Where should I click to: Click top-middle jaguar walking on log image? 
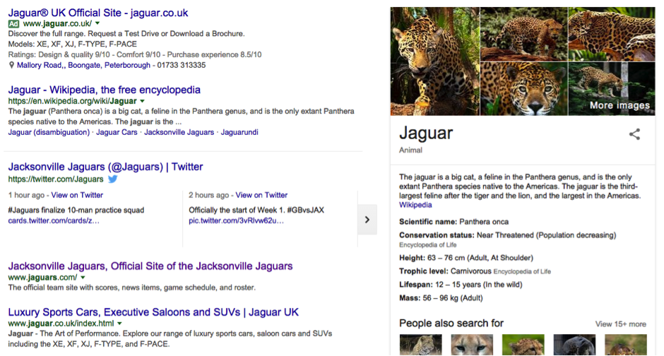pyautogui.click(x=524, y=34)
